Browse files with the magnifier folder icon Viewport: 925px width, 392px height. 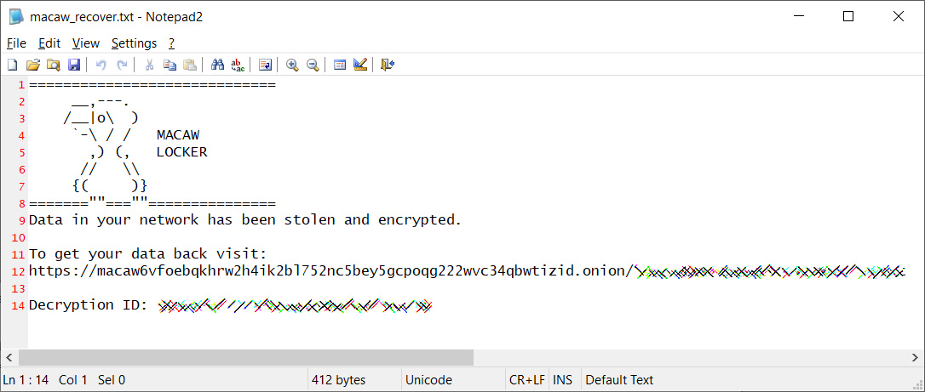click(x=54, y=65)
